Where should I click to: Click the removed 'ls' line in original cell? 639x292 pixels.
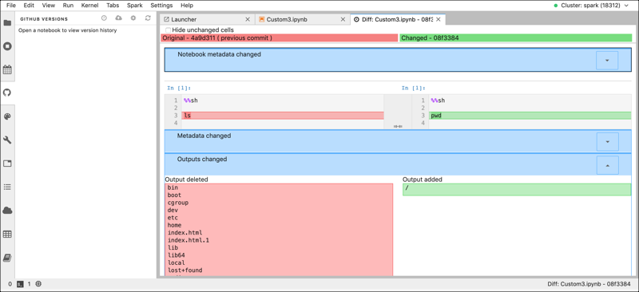283,116
